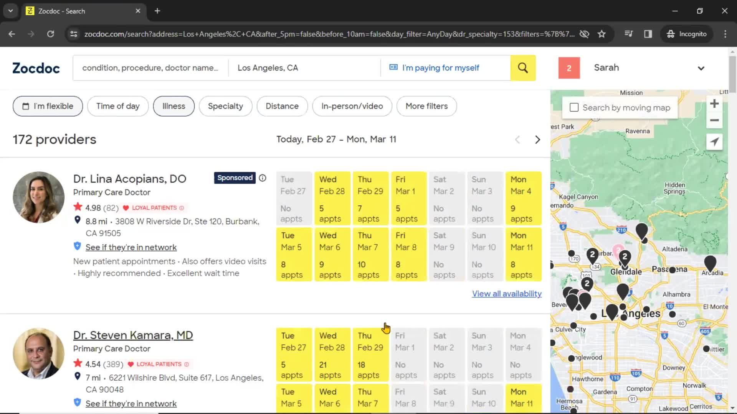Open the tab search dropdown arrow

coord(11,11)
